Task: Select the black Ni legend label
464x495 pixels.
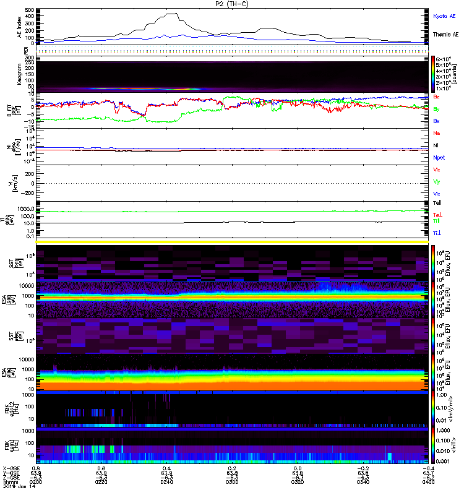Action: (436, 145)
